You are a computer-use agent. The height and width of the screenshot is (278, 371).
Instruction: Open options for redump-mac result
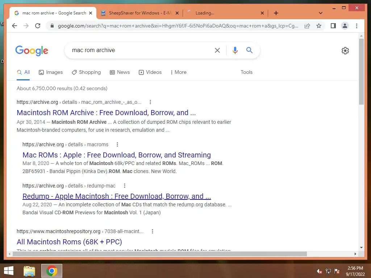click(x=125, y=186)
